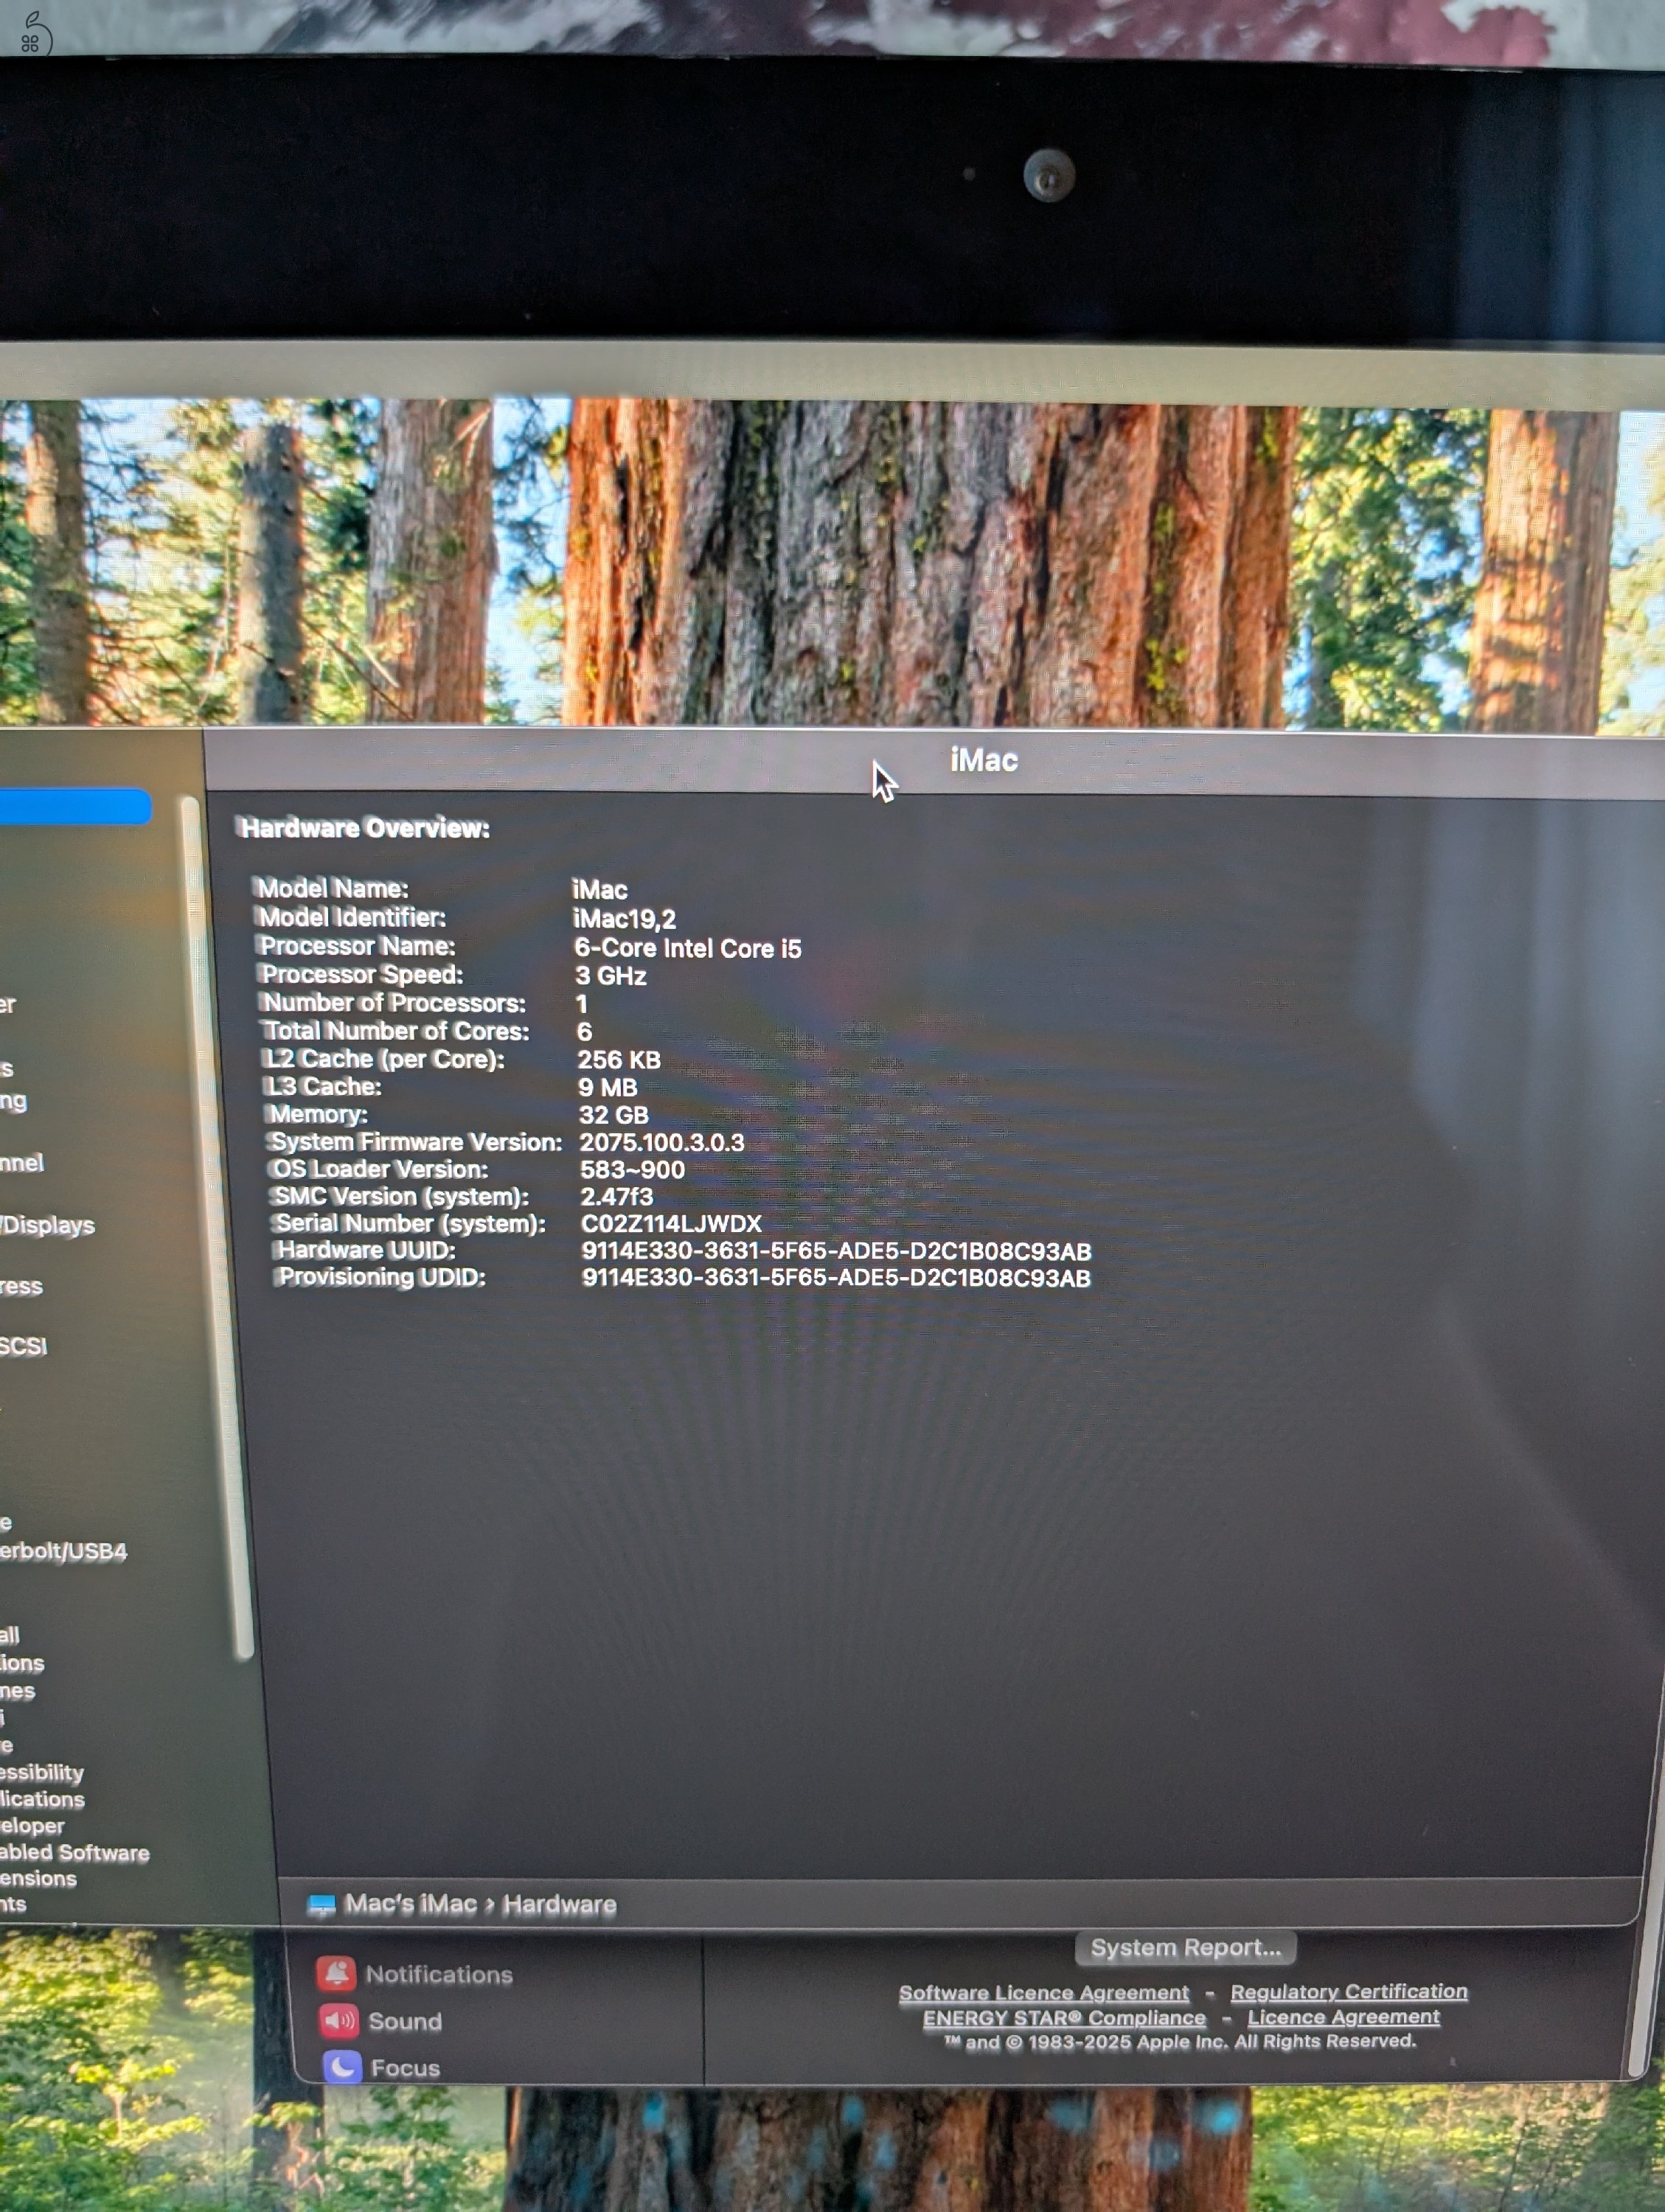
Task: Select the Thunderbolt/USB4 sidebar entry
Action: (63, 1551)
